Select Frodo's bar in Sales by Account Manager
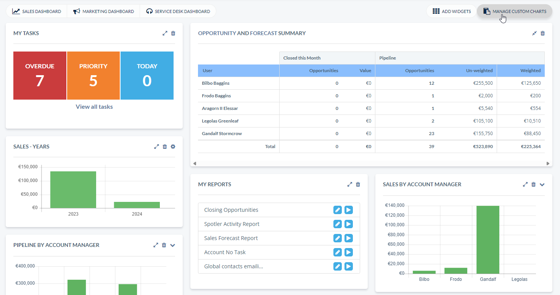 click(x=456, y=271)
